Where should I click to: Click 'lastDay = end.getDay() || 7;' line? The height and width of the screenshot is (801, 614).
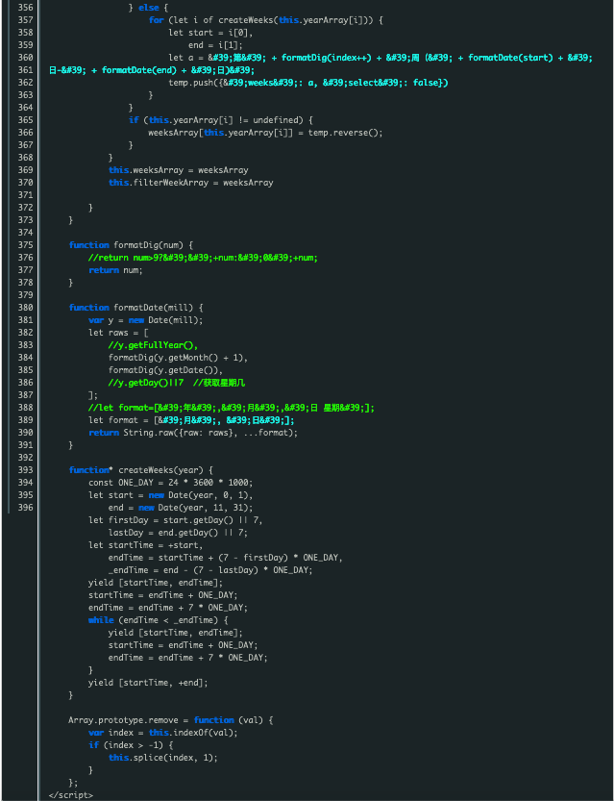click(x=178, y=533)
